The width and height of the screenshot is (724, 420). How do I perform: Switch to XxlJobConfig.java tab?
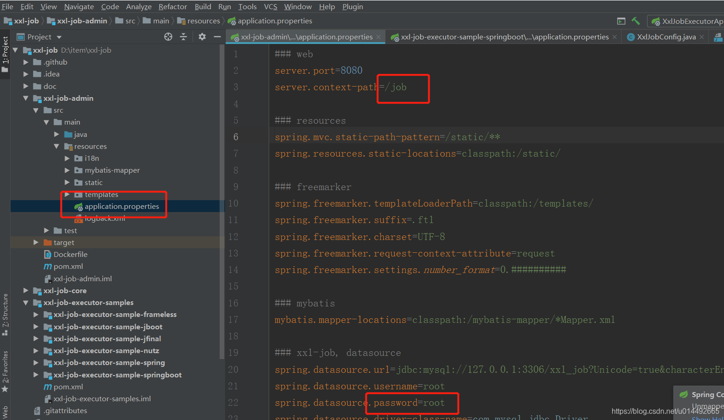pos(666,37)
